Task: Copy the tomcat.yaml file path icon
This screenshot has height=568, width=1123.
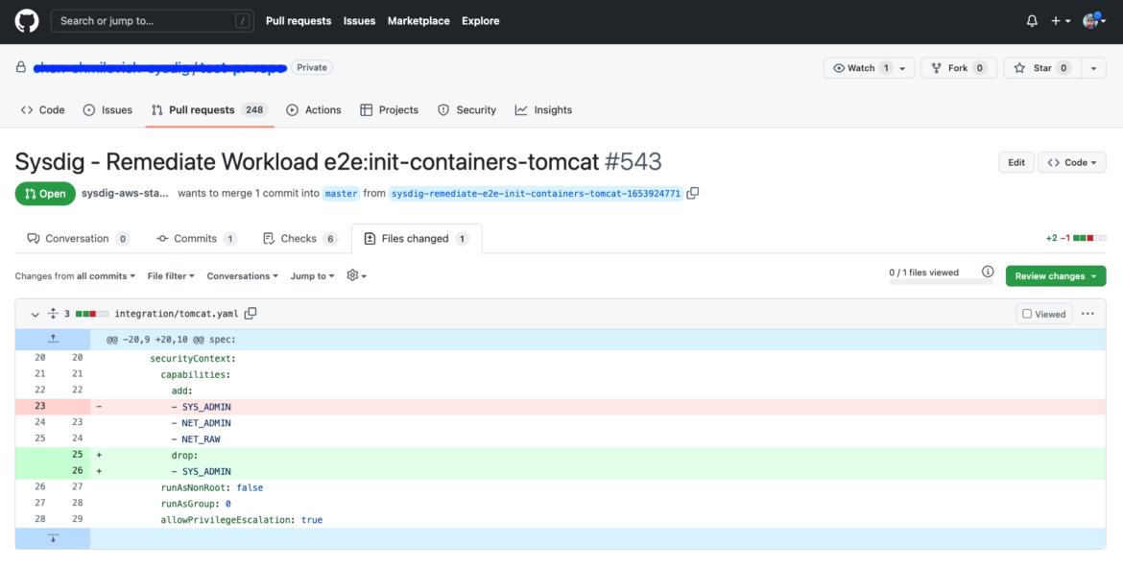Action: pyautogui.click(x=251, y=313)
